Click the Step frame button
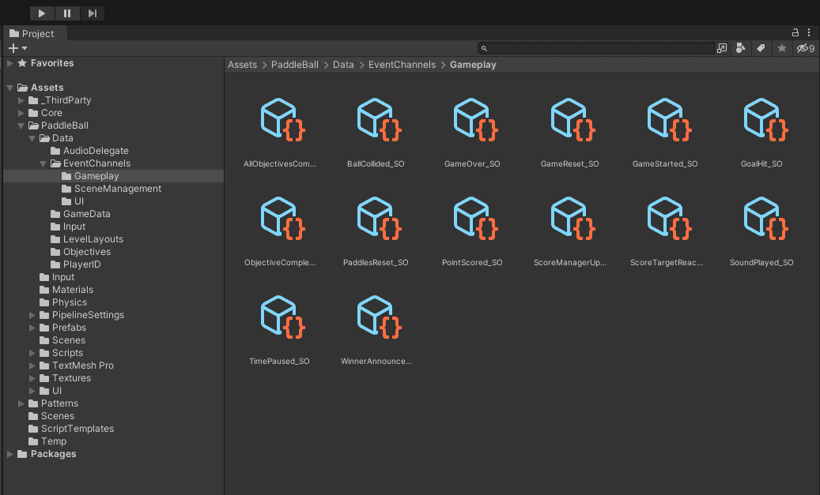Screen dimensions: 820x495 coord(93,13)
